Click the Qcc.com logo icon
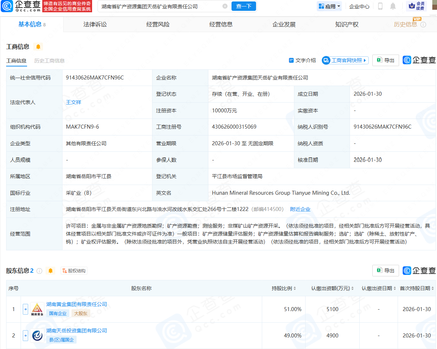This screenshot has height=349, width=437. [x=7, y=6]
